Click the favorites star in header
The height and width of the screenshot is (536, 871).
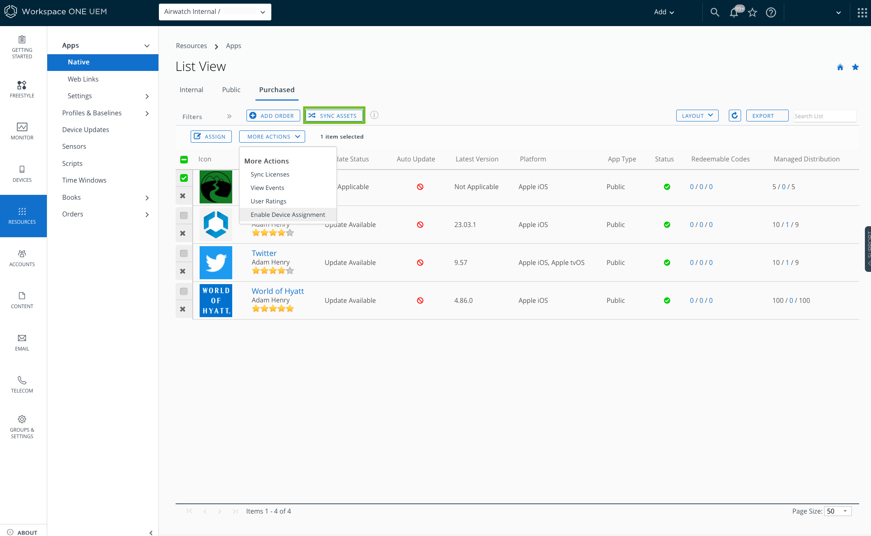pyautogui.click(x=752, y=12)
